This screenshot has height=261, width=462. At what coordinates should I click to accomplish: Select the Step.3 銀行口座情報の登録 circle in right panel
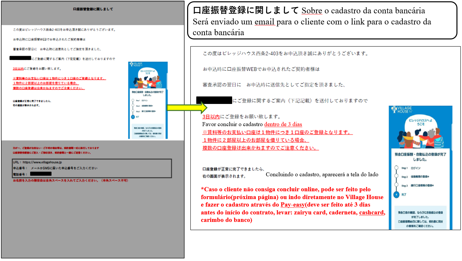click(x=396, y=185)
